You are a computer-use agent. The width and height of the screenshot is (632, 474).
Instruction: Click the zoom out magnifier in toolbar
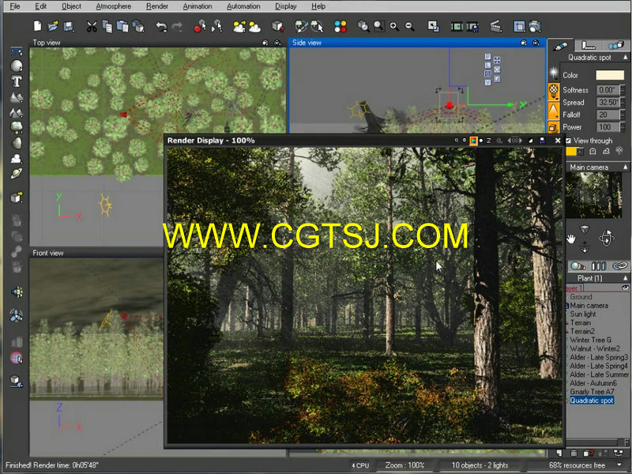point(409,27)
